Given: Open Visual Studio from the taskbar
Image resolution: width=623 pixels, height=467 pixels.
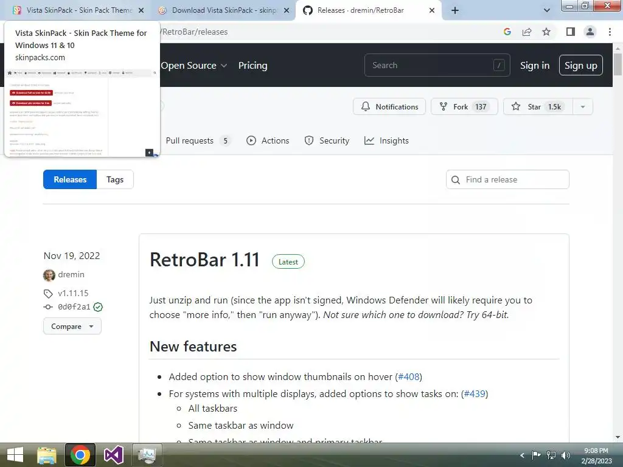Looking at the screenshot, I should [x=114, y=455].
